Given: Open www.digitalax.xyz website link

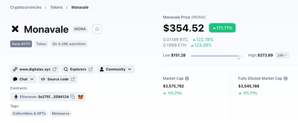Looking at the screenshot, I should point(35,69).
